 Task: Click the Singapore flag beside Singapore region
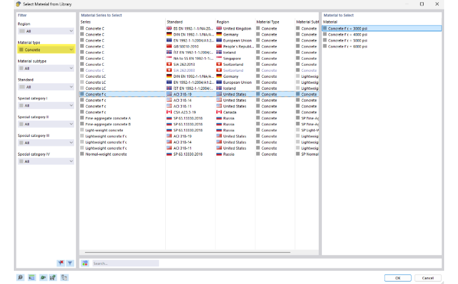219,58
